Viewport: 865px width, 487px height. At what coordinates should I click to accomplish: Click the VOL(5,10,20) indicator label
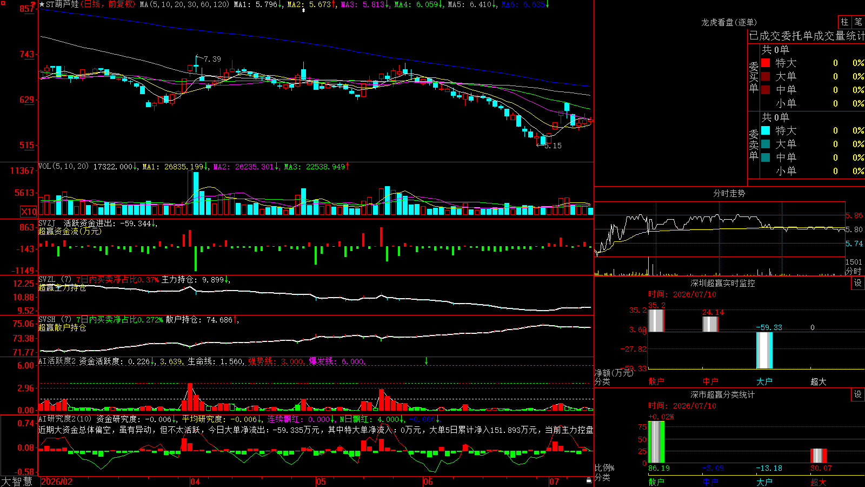coord(64,167)
